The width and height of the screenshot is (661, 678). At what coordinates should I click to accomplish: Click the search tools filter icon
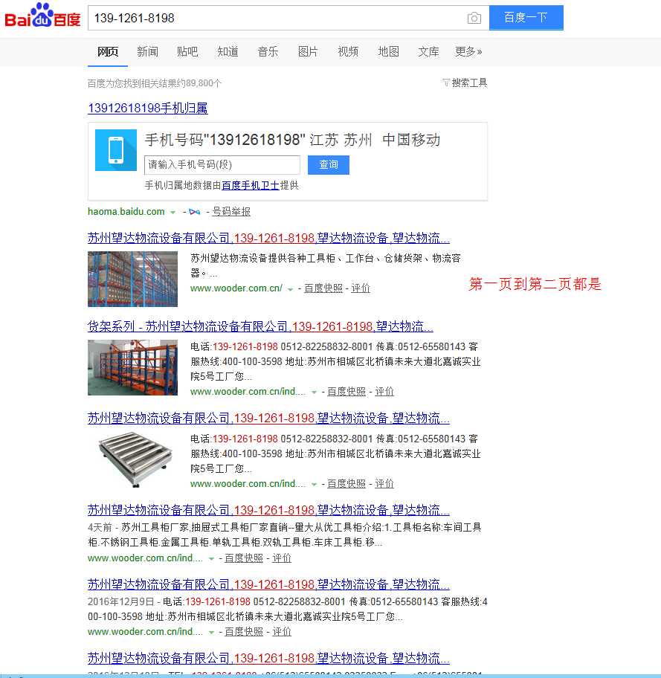coord(446,83)
